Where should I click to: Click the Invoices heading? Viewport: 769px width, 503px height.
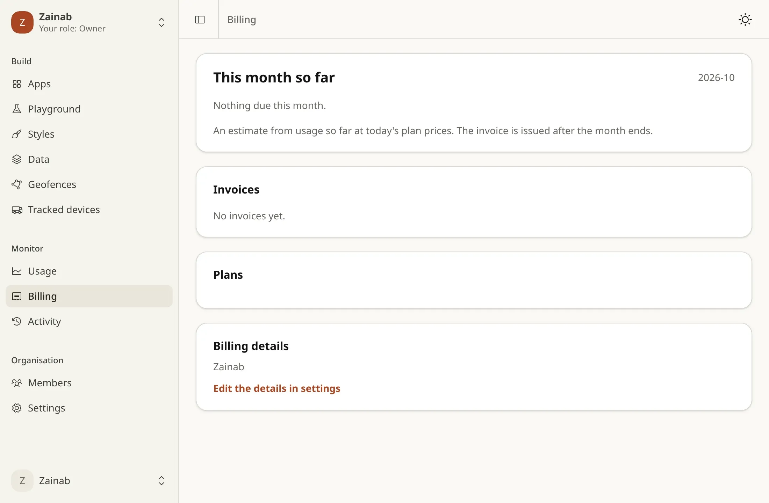coord(236,190)
